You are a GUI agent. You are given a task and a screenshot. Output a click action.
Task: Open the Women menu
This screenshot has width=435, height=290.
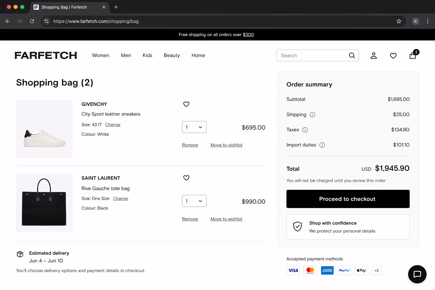(101, 56)
